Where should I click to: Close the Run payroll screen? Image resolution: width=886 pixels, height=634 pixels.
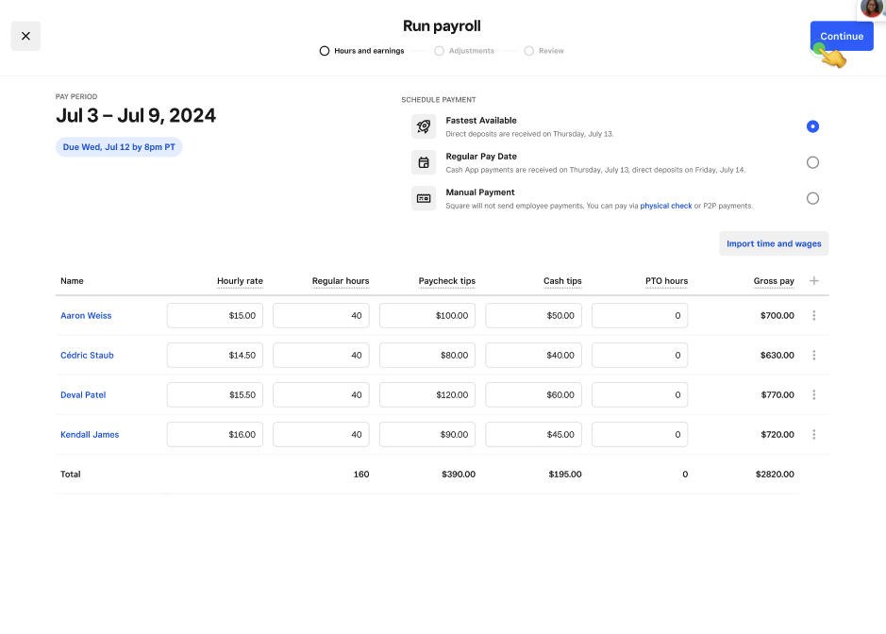point(25,35)
